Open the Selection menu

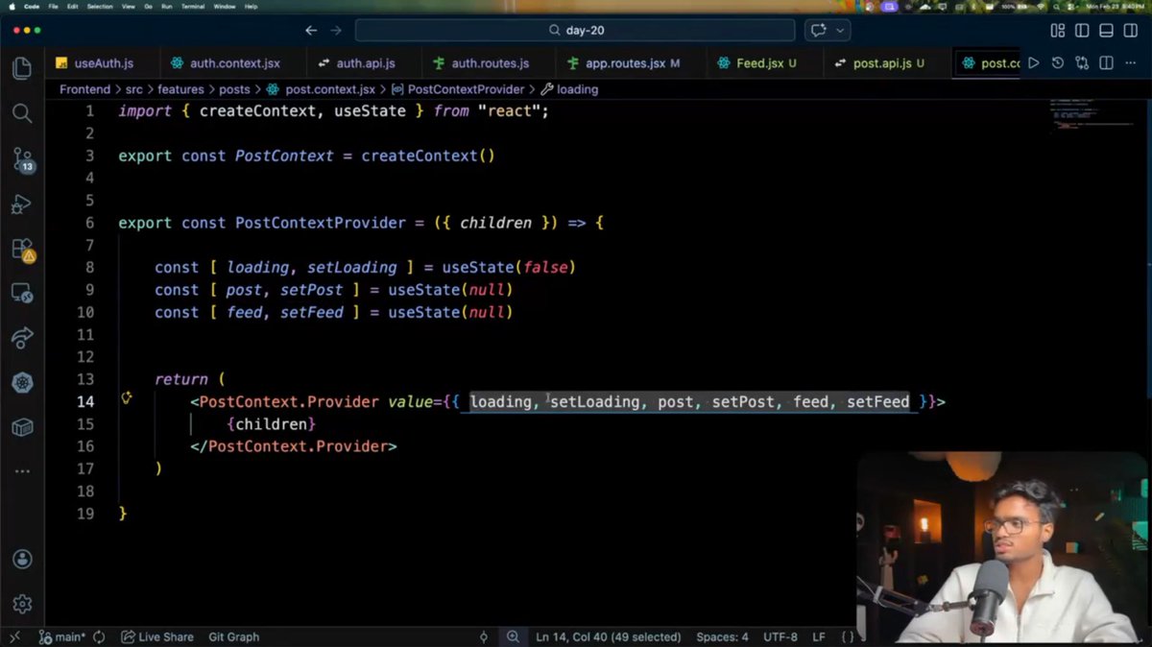tap(100, 6)
